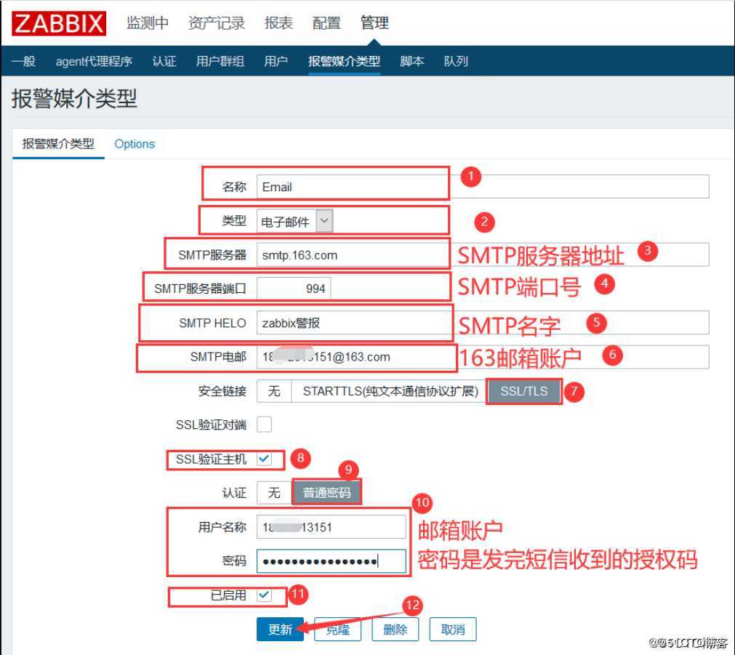Open the 报表 top menu
Image resolution: width=735 pixels, height=655 pixels.
point(278,23)
